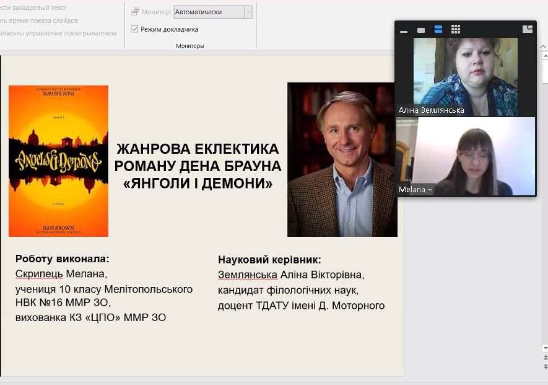548x385 pixels.
Task: Click the underlined name Скрипець on the slide
Action: pyautogui.click(x=39, y=274)
